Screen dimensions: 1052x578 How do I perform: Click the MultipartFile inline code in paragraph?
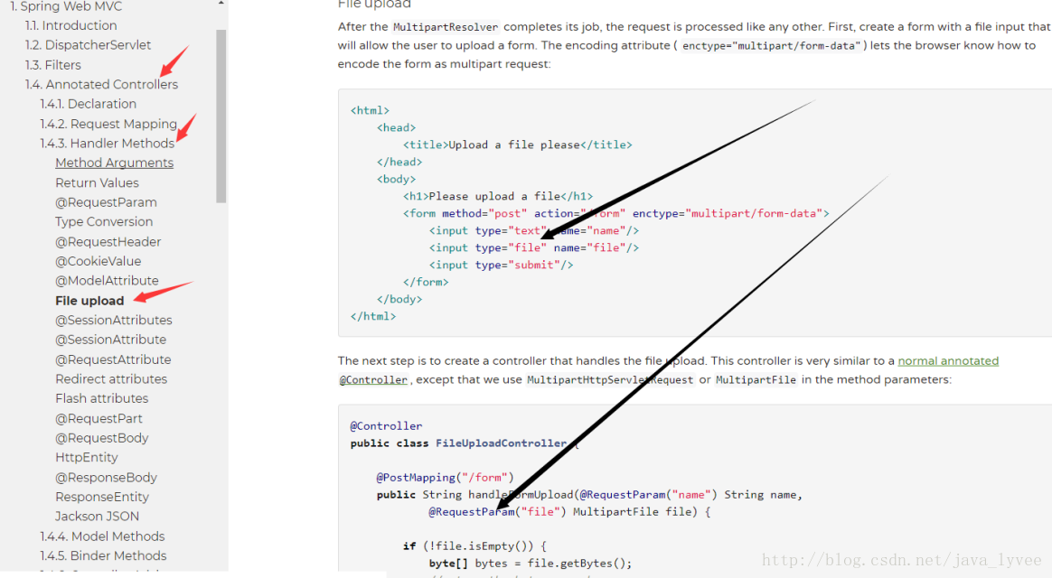pyautogui.click(x=756, y=380)
